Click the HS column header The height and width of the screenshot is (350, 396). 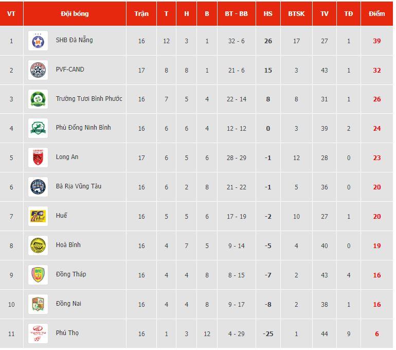[x=268, y=14]
